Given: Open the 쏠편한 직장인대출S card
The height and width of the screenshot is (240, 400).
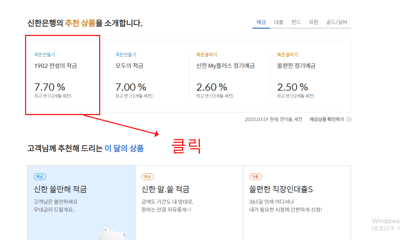Looking at the screenshot, I should [297, 203].
